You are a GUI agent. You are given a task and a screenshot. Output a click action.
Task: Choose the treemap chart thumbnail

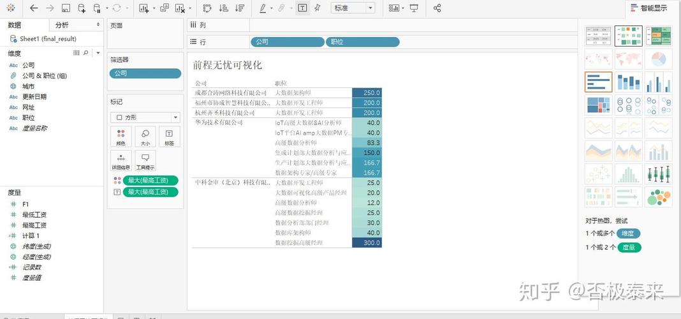pos(599,105)
